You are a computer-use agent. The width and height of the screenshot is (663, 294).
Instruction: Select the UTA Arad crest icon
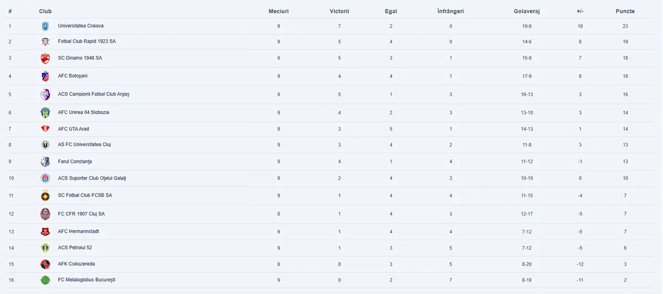45,129
